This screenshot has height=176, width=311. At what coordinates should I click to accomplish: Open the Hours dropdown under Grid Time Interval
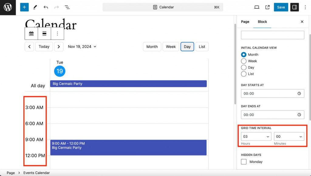click(256, 136)
